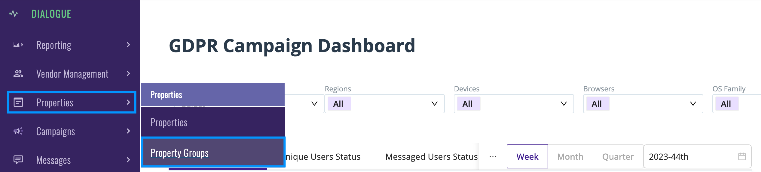The width and height of the screenshot is (761, 172).
Task: Click the Reporting chart icon
Action: point(18,45)
